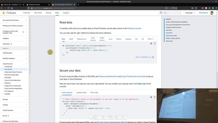Open Cloud Firestore Security Rules link

click(133, 77)
